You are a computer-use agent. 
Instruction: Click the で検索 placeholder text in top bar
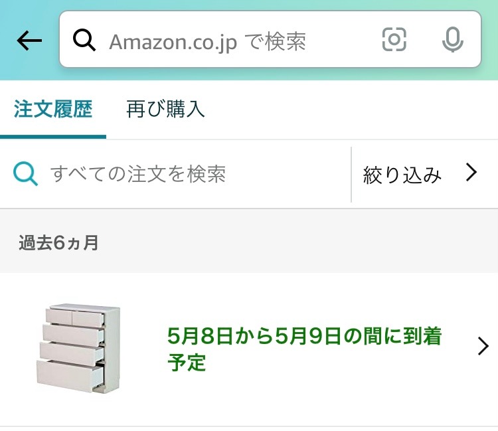276,42
